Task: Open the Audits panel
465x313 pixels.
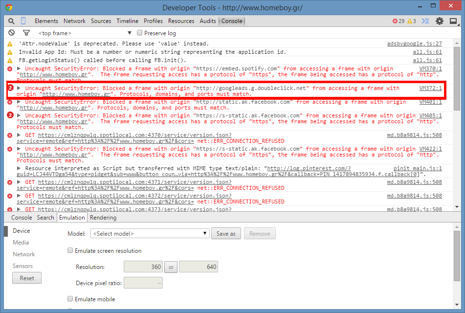Action: (x=208, y=21)
